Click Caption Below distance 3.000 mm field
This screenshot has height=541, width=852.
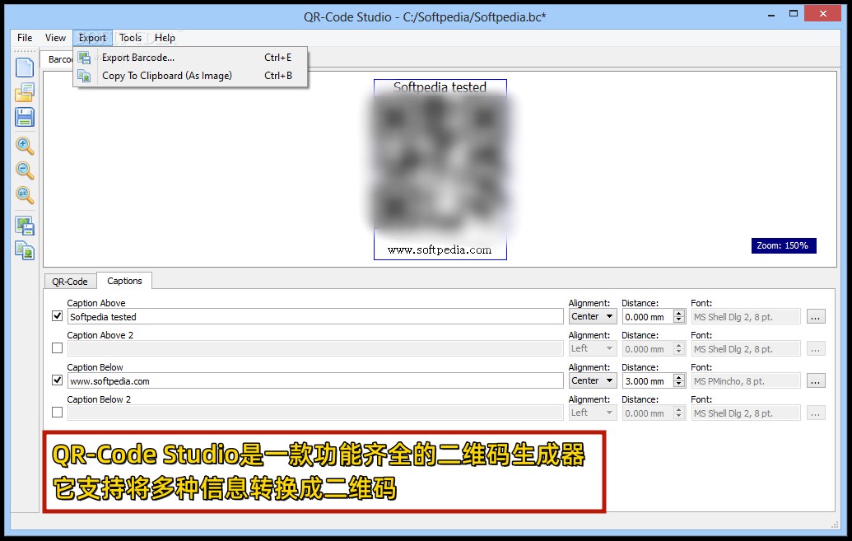pos(648,380)
